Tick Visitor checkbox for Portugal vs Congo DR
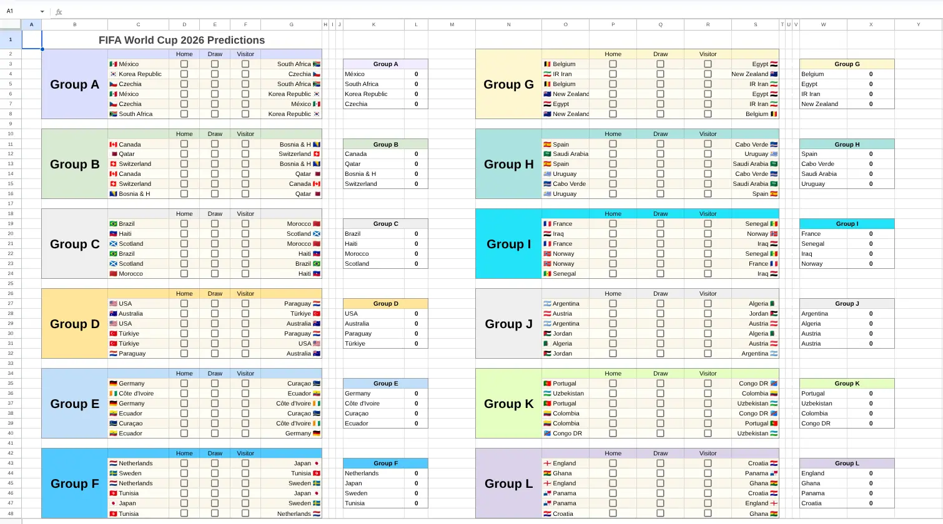 pos(708,384)
